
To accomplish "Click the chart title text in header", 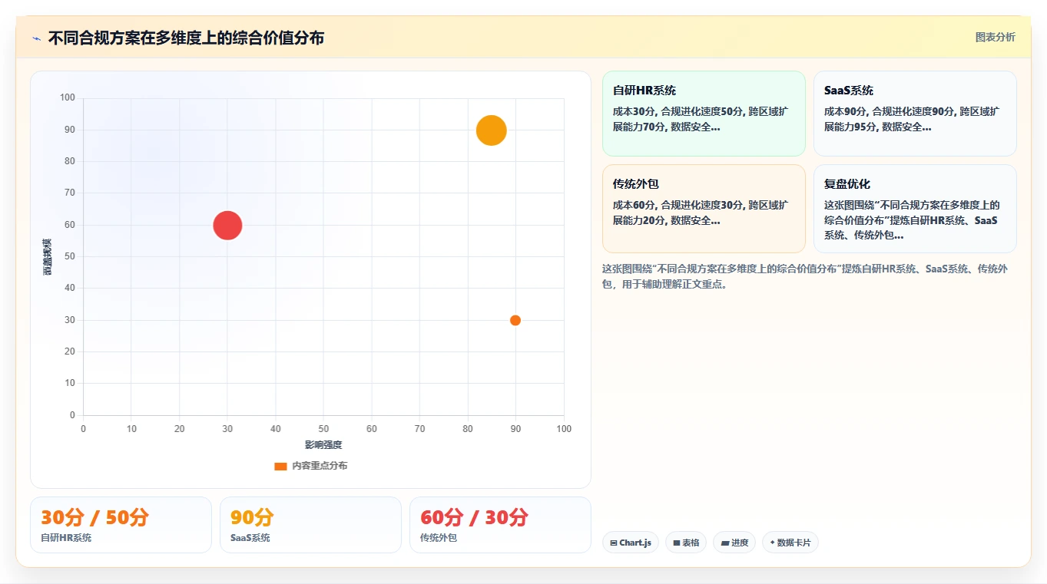I will tap(186, 38).
